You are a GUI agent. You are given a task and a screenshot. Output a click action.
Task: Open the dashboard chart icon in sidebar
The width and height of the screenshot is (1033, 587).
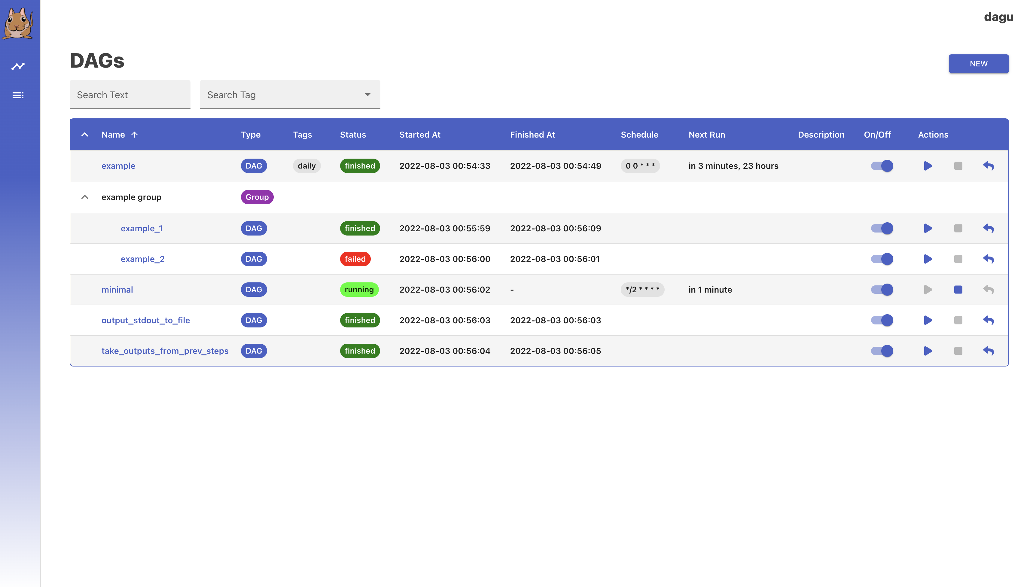(x=18, y=66)
